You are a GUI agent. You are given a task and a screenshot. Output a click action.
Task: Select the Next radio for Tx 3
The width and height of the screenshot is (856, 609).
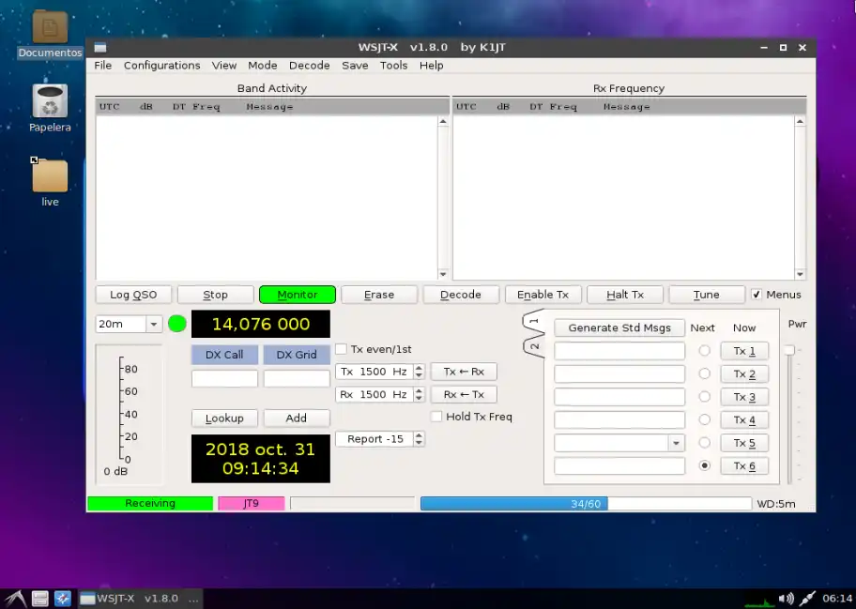pos(704,397)
